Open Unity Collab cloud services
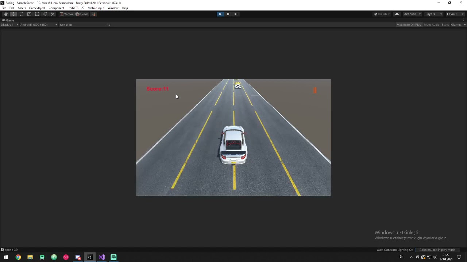Screen dimensions: 467x262 coord(381,14)
